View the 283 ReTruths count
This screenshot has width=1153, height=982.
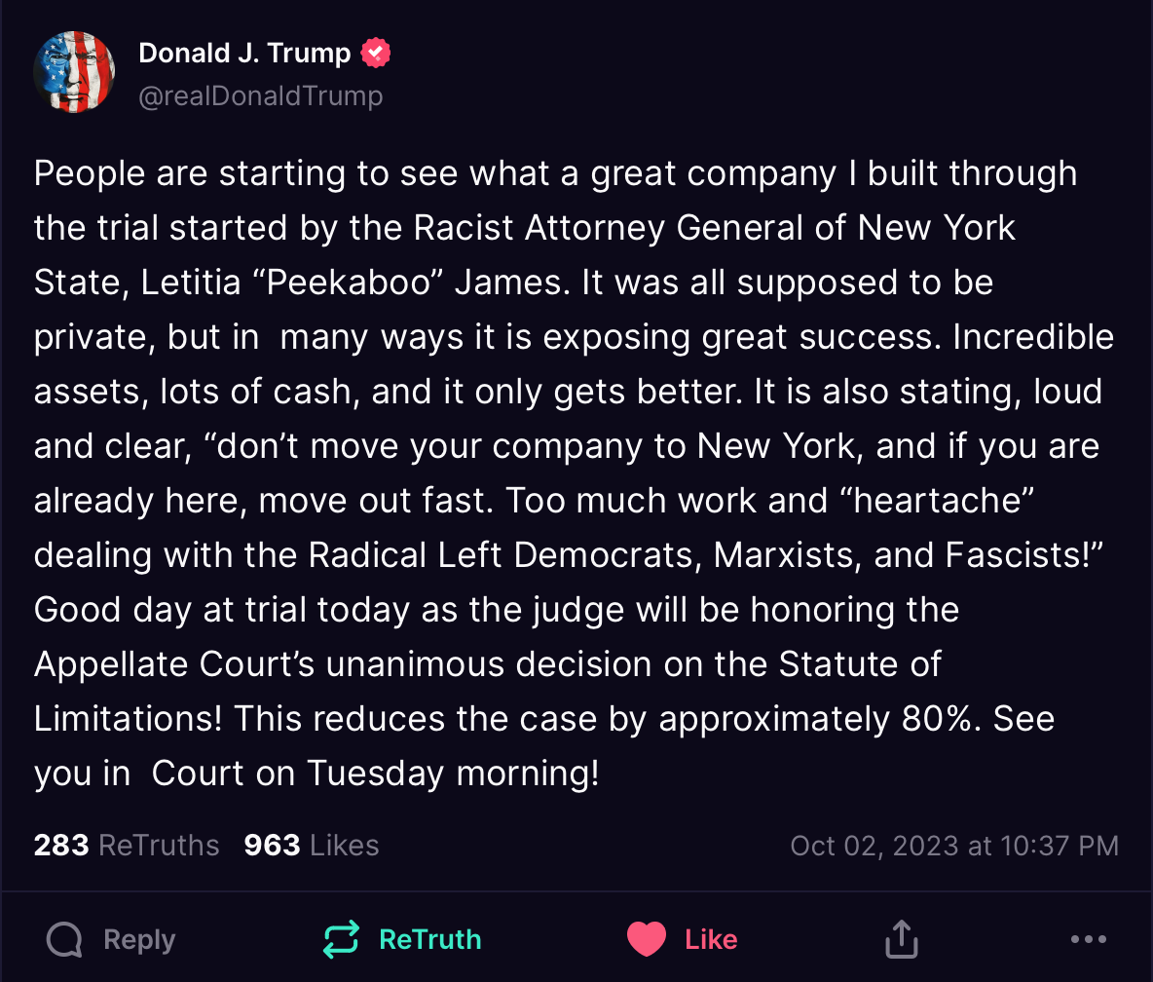click(127, 845)
